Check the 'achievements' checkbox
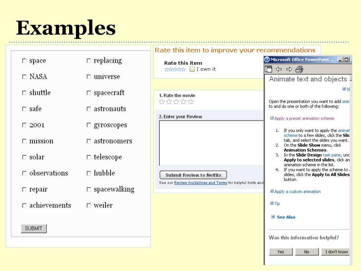This screenshot has width=361, height=271. pos(24,205)
